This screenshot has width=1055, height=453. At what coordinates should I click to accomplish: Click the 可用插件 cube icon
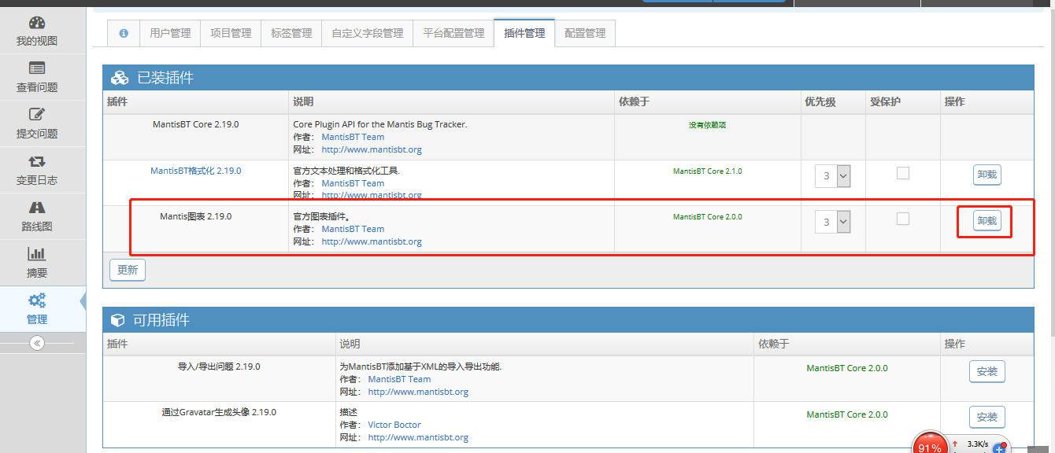tap(118, 320)
